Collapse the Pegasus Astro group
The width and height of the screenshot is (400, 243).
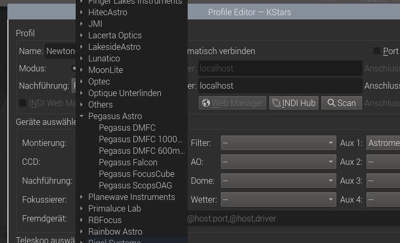(x=81, y=116)
